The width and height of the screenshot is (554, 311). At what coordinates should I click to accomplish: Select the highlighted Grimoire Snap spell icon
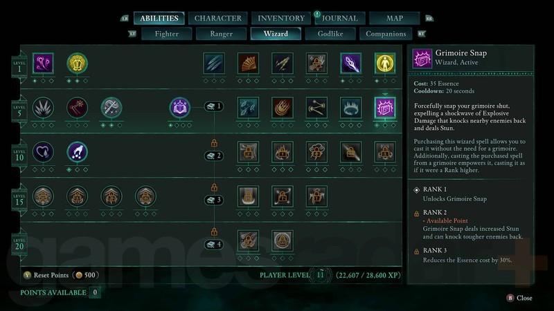tap(385, 108)
